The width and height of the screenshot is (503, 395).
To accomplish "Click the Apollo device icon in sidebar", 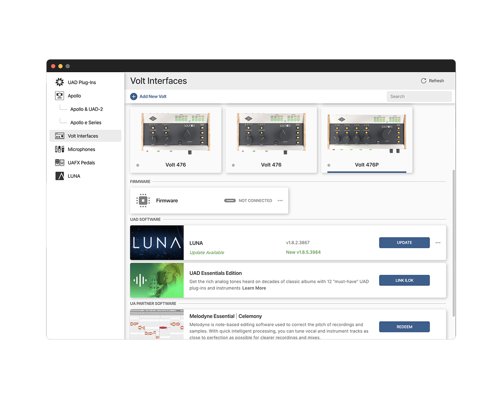I will pos(60,96).
